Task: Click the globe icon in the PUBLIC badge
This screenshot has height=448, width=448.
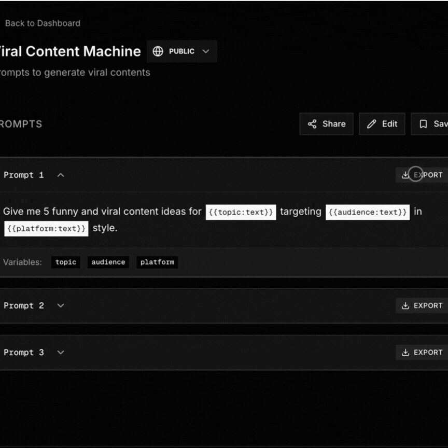Action: coord(158,51)
